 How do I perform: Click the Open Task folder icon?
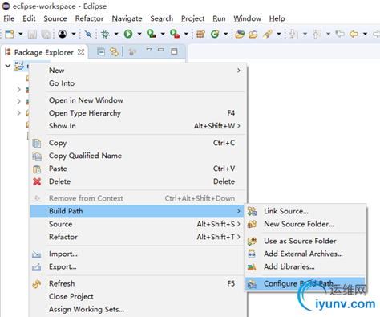[x=253, y=35]
